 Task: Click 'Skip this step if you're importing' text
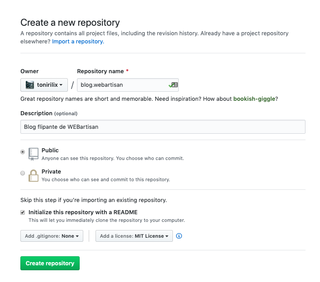94,200
